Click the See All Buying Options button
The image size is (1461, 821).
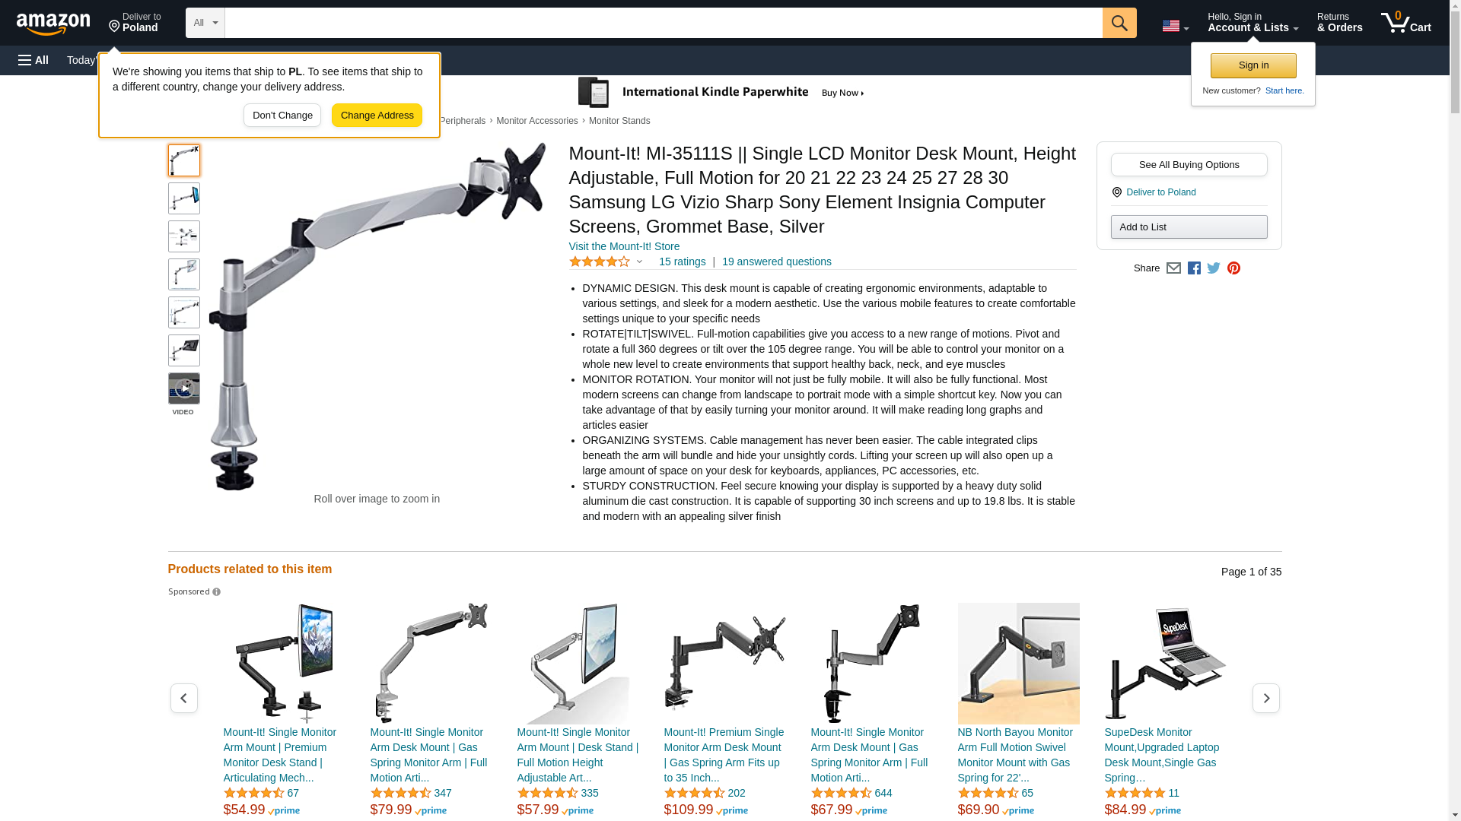1189,165
